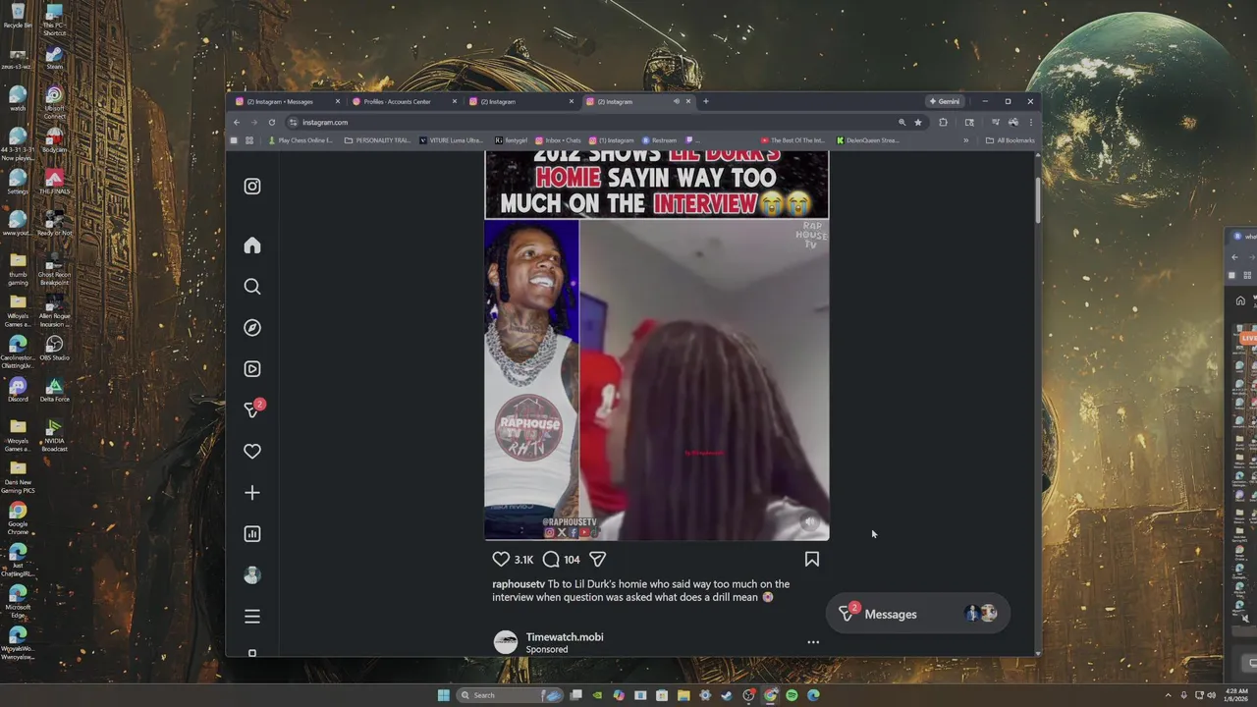Switch to the third (2) Instagram tab

(520, 101)
